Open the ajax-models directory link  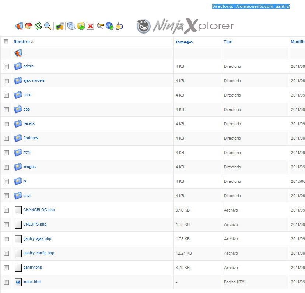coord(34,80)
